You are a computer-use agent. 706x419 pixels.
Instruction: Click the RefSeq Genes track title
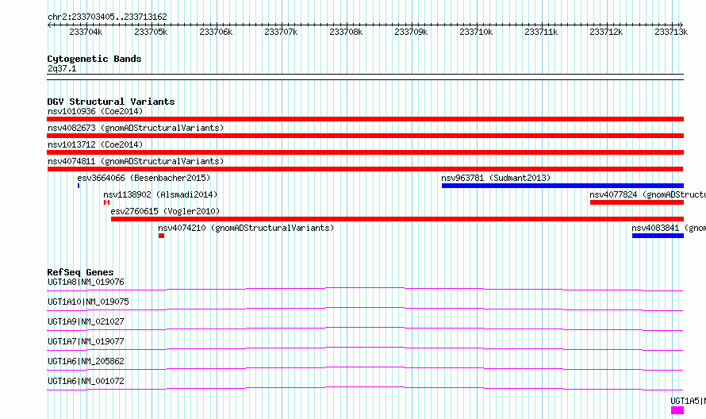tap(80, 272)
